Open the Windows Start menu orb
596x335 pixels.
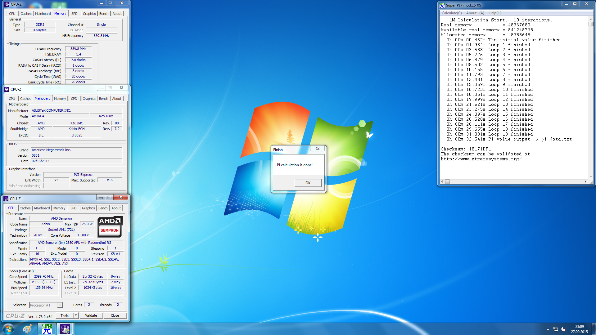[x=8, y=329]
